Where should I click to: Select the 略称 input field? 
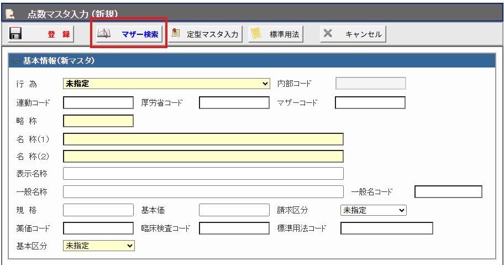tap(98, 121)
